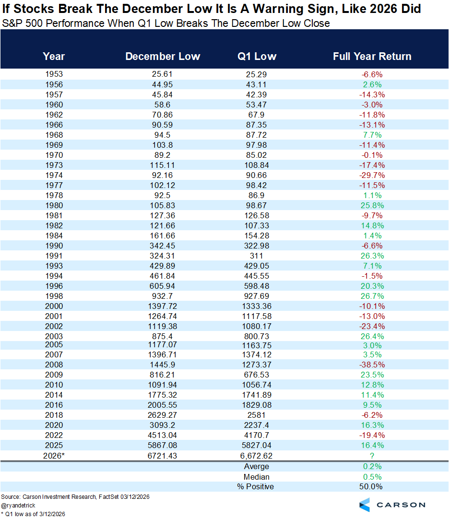Image resolution: width=449 pixels, height=519 pixels.
Task: Select the 6721.43 December Low value
Action: click(163, 456)
